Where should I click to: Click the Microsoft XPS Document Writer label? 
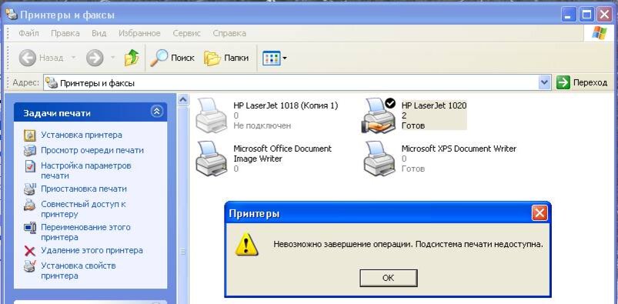tap(459, 149)
